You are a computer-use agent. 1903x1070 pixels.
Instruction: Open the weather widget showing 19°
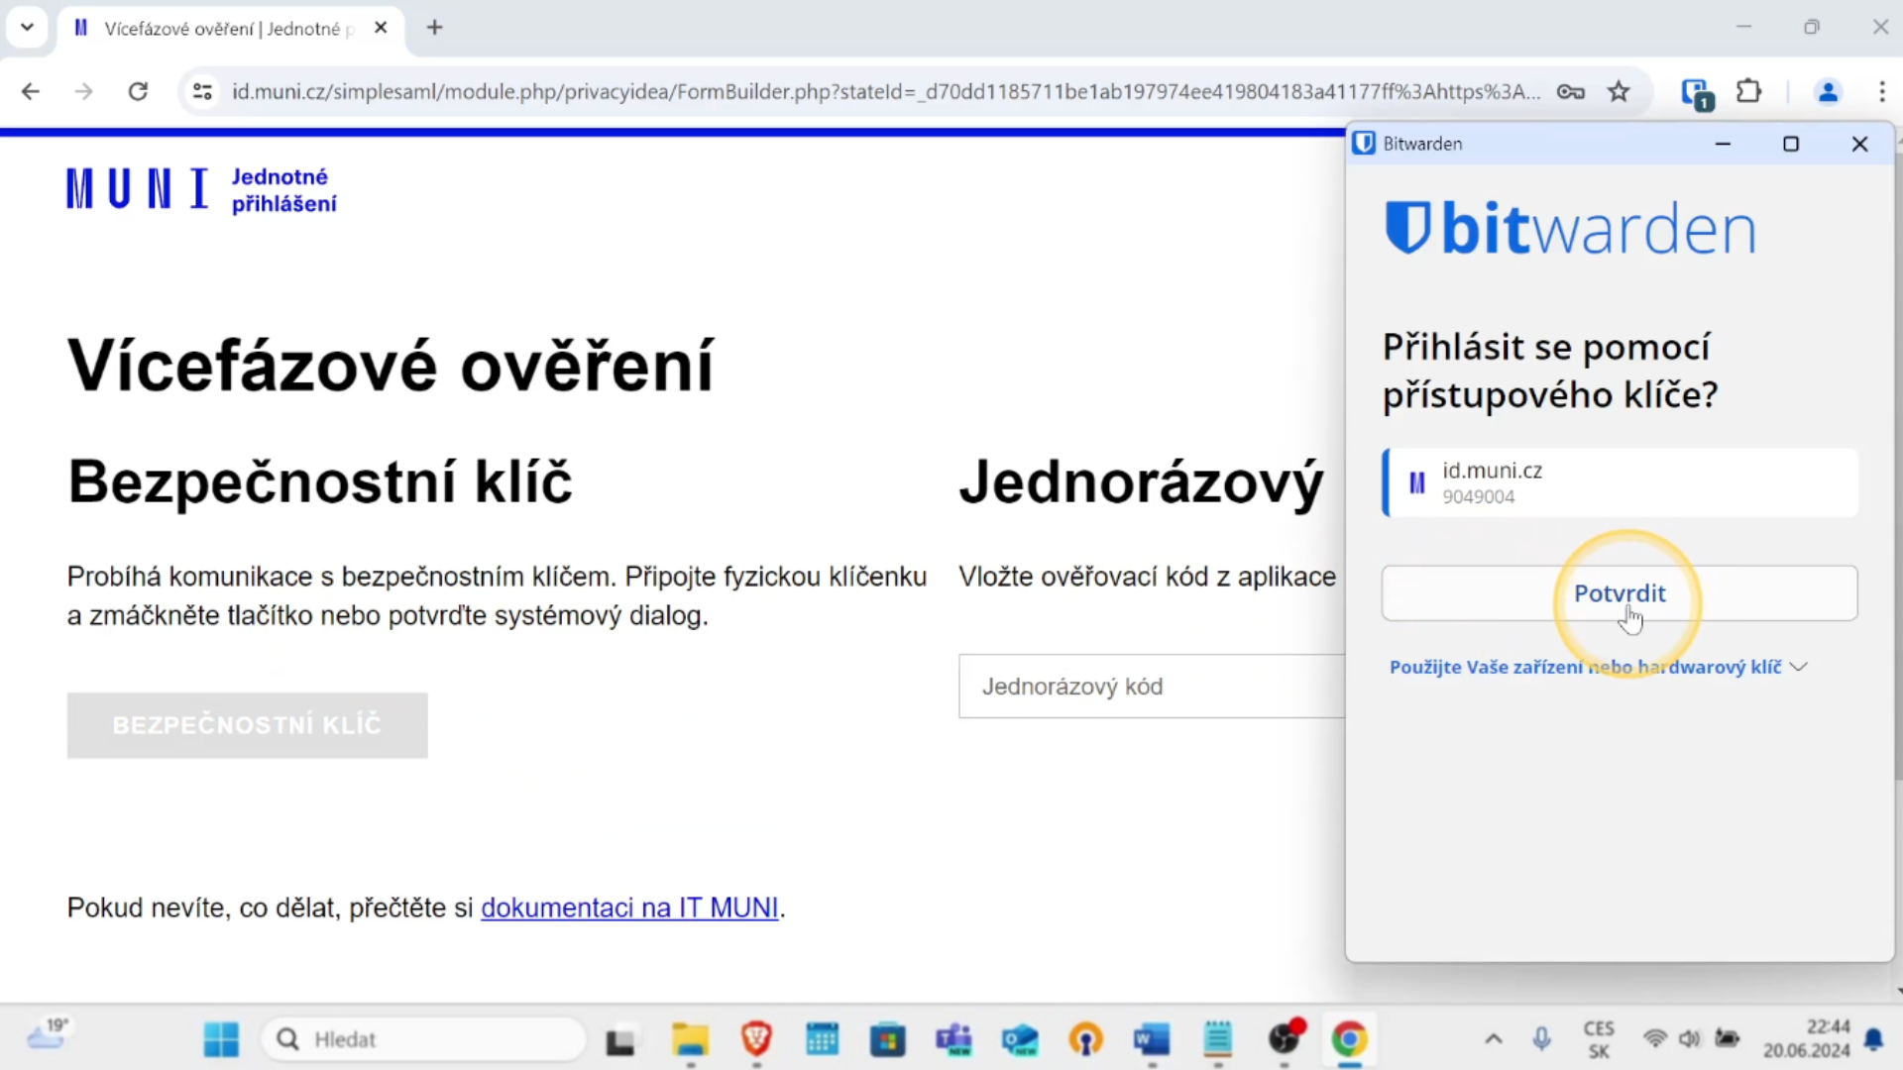click(x=48, y=1034)
